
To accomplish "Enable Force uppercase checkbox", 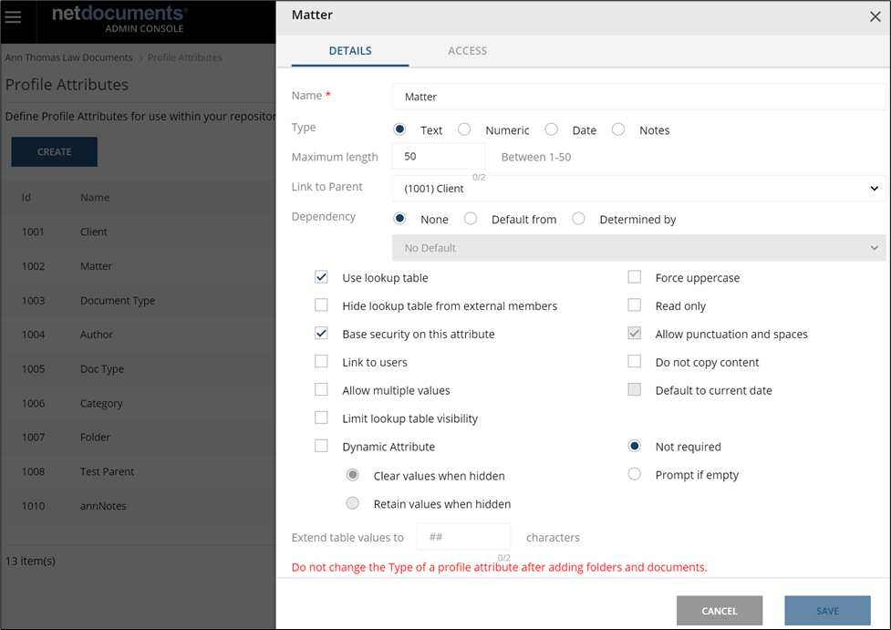I will click(635, 277).
